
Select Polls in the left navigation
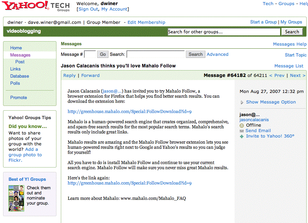(x=15, y=83)
